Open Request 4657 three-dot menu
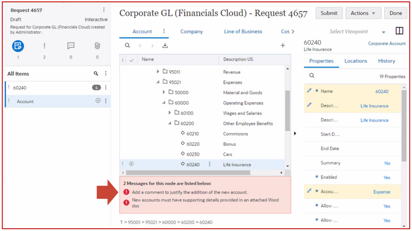 click(x=104, y=10)
